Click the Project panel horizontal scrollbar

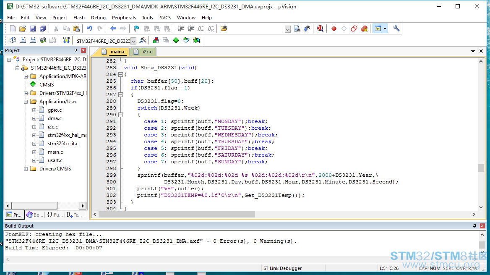(34, 206)
